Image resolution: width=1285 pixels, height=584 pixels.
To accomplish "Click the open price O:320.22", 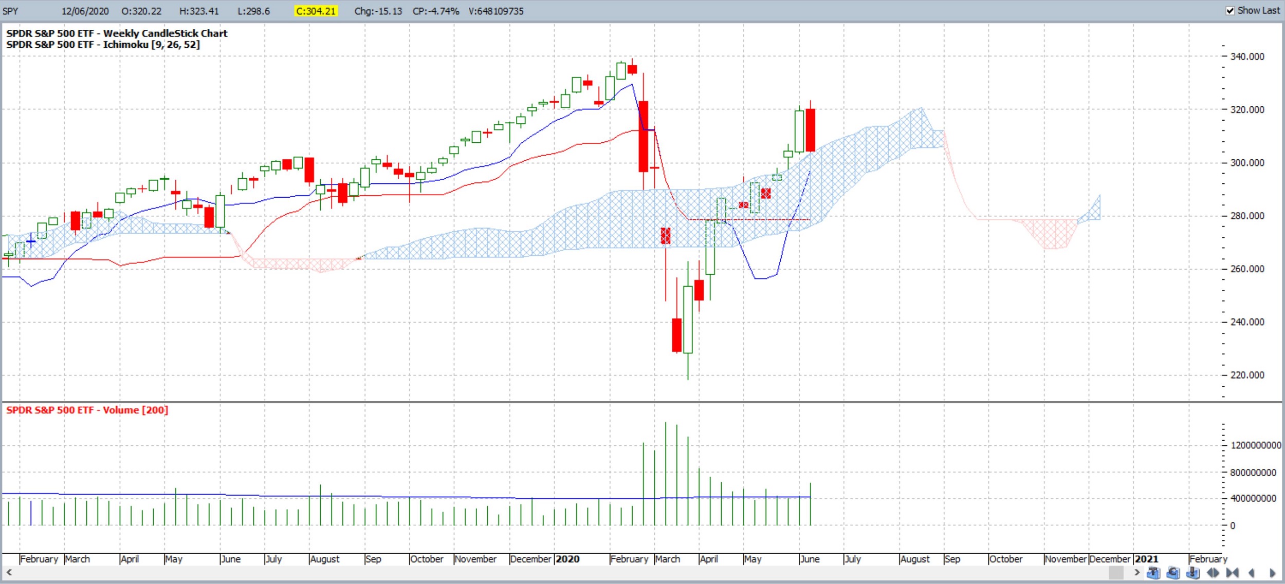I will [x=141, y=11].
